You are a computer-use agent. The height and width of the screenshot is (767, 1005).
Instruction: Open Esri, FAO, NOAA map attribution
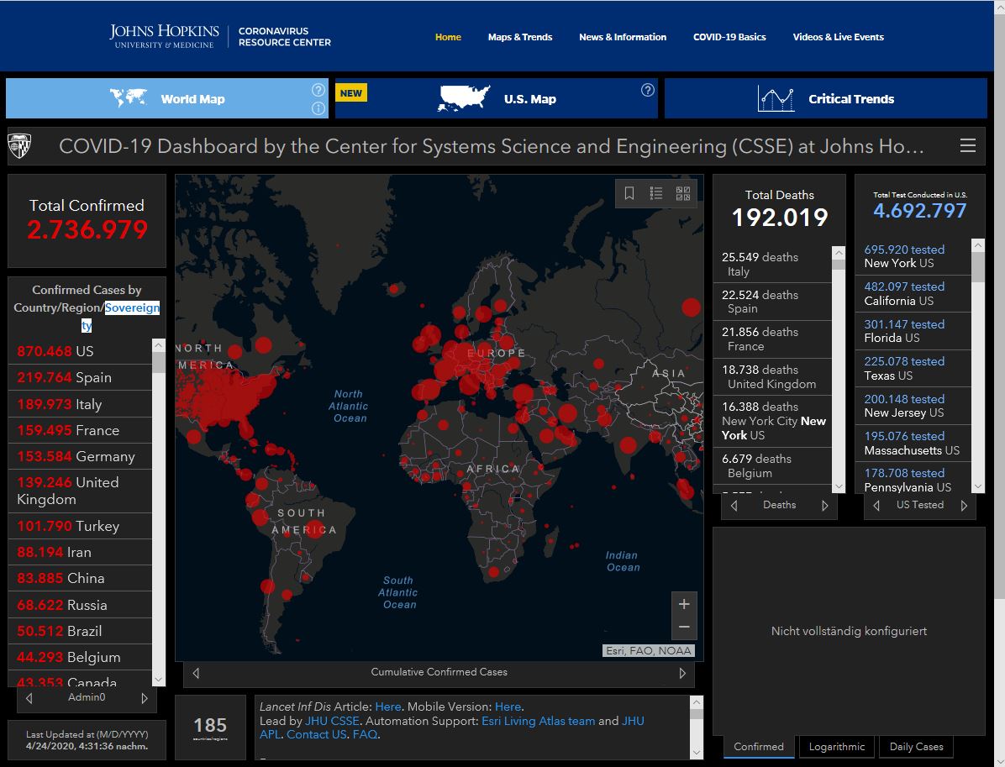(x=649, y=651)
